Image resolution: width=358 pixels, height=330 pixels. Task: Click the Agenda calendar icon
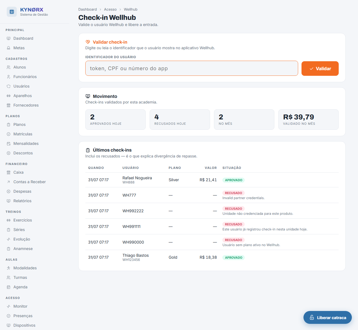pyautogui.click(x=9, y=287)
